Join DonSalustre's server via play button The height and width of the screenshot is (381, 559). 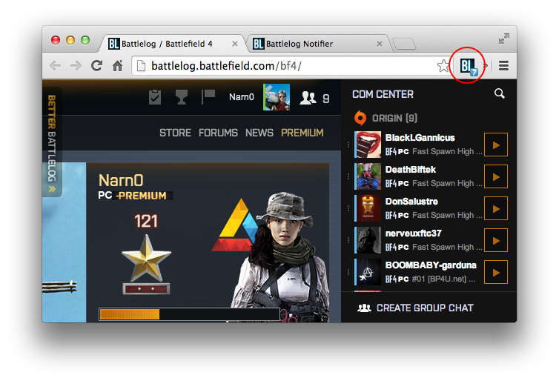click(x=495, y=208)
